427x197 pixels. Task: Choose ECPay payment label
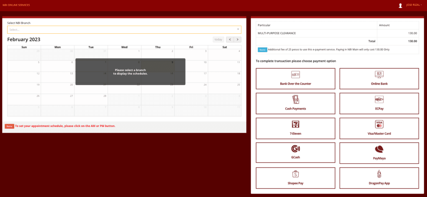click(x=379, y=109)
